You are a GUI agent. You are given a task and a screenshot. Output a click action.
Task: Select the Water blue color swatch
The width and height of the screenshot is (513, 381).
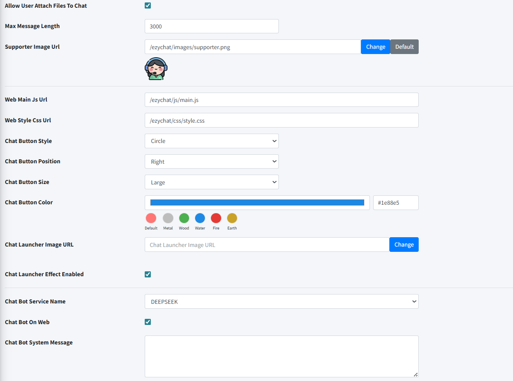tap(200, 218)
